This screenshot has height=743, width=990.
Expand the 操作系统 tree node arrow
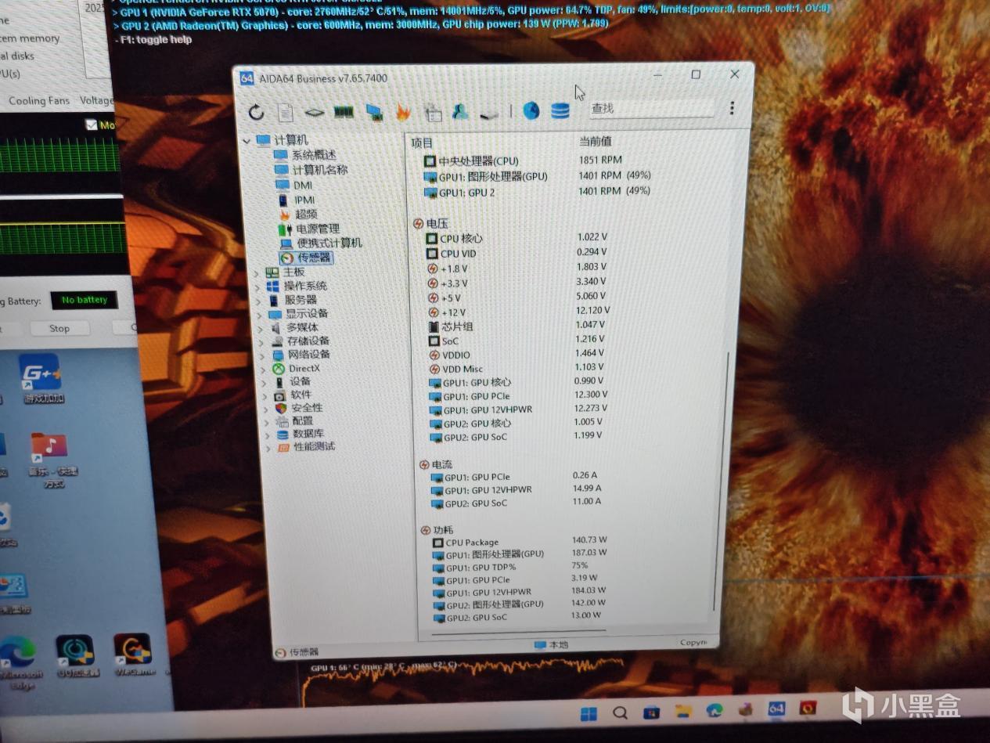(x=258, y=287)
